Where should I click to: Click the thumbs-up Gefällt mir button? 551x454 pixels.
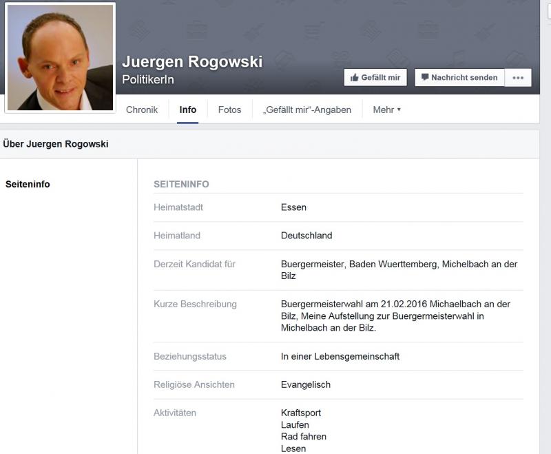pyautogui.click(x=375, y=78)
